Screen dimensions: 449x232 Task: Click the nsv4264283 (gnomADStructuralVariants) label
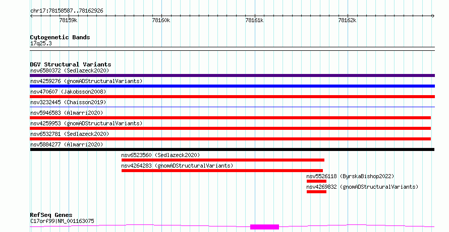click(177, 166)
